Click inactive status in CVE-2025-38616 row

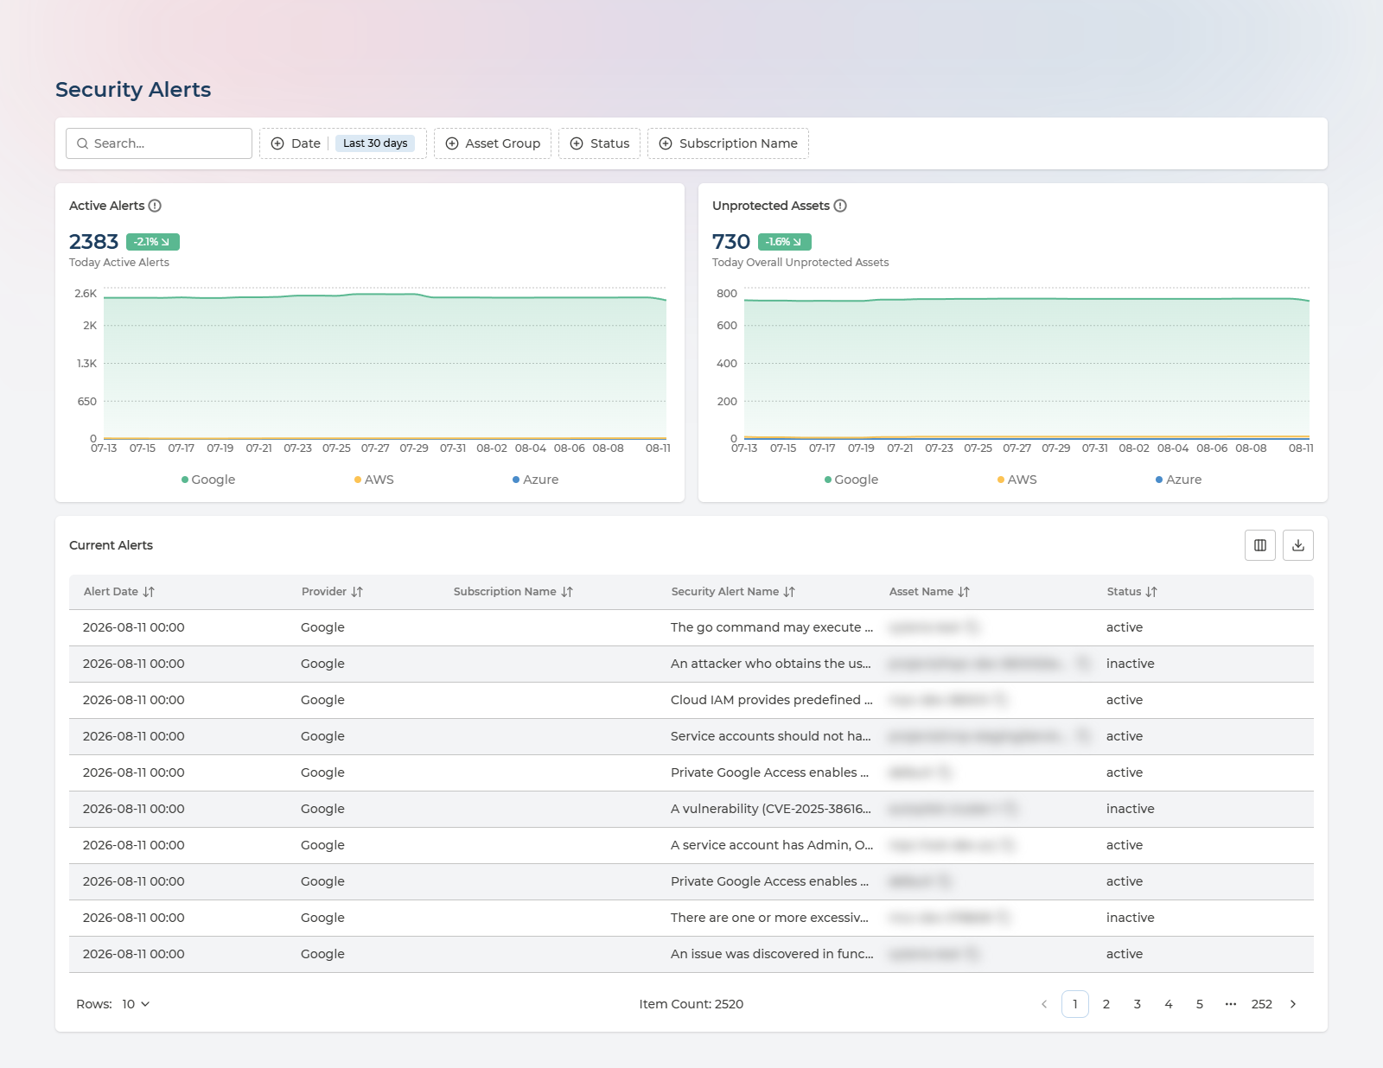[1131, 809]
